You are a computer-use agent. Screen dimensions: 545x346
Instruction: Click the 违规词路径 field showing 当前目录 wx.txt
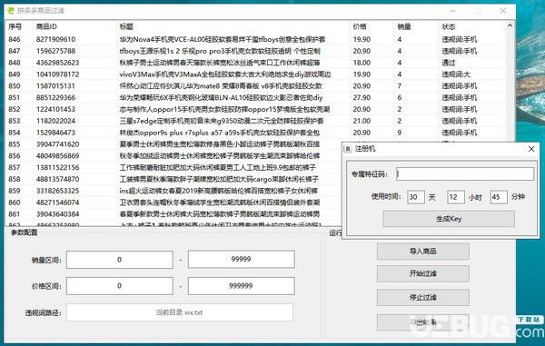pyautogui.click(x=180, y=312)
